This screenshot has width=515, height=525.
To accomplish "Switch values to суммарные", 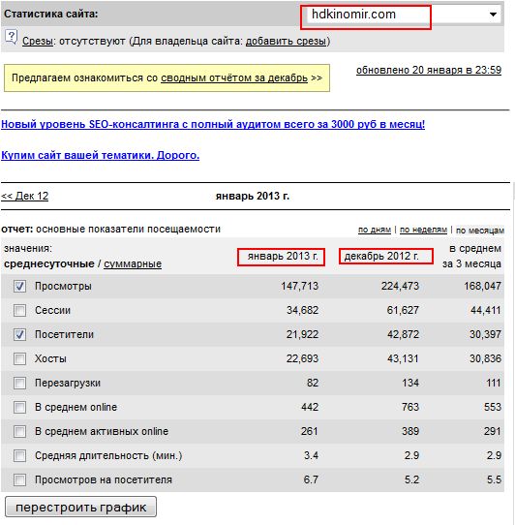I will 133,263.
